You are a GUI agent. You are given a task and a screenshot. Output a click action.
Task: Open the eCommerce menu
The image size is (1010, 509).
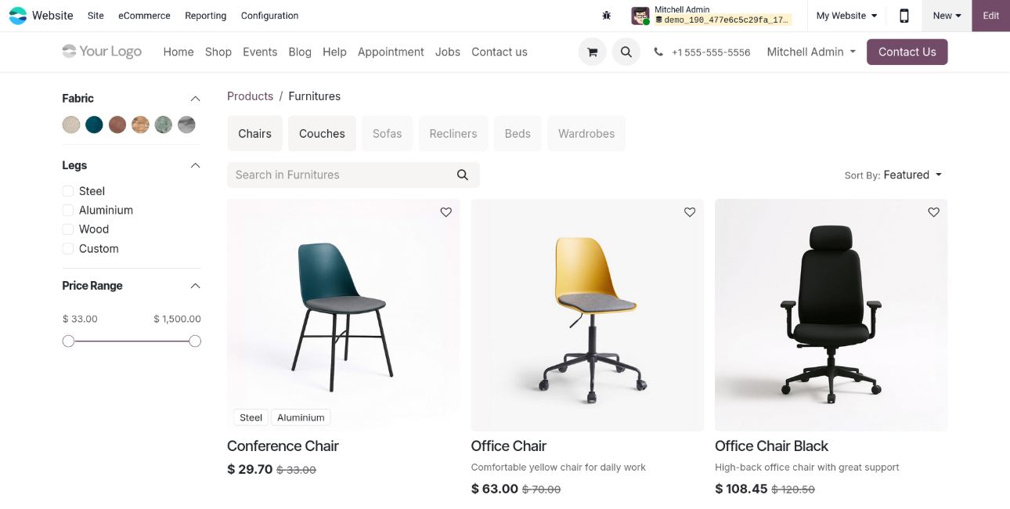(144, 16)
